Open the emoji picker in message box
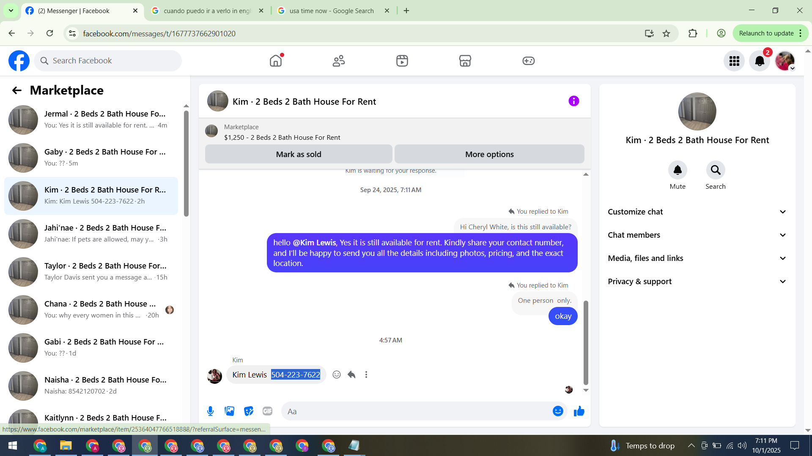This screenshot has width=812, height=456. pyautogui.click(x=558, y=411)
